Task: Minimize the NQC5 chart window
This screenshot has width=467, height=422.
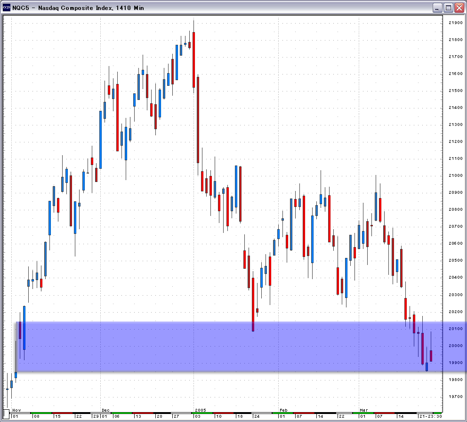Action: pos(437,8)
